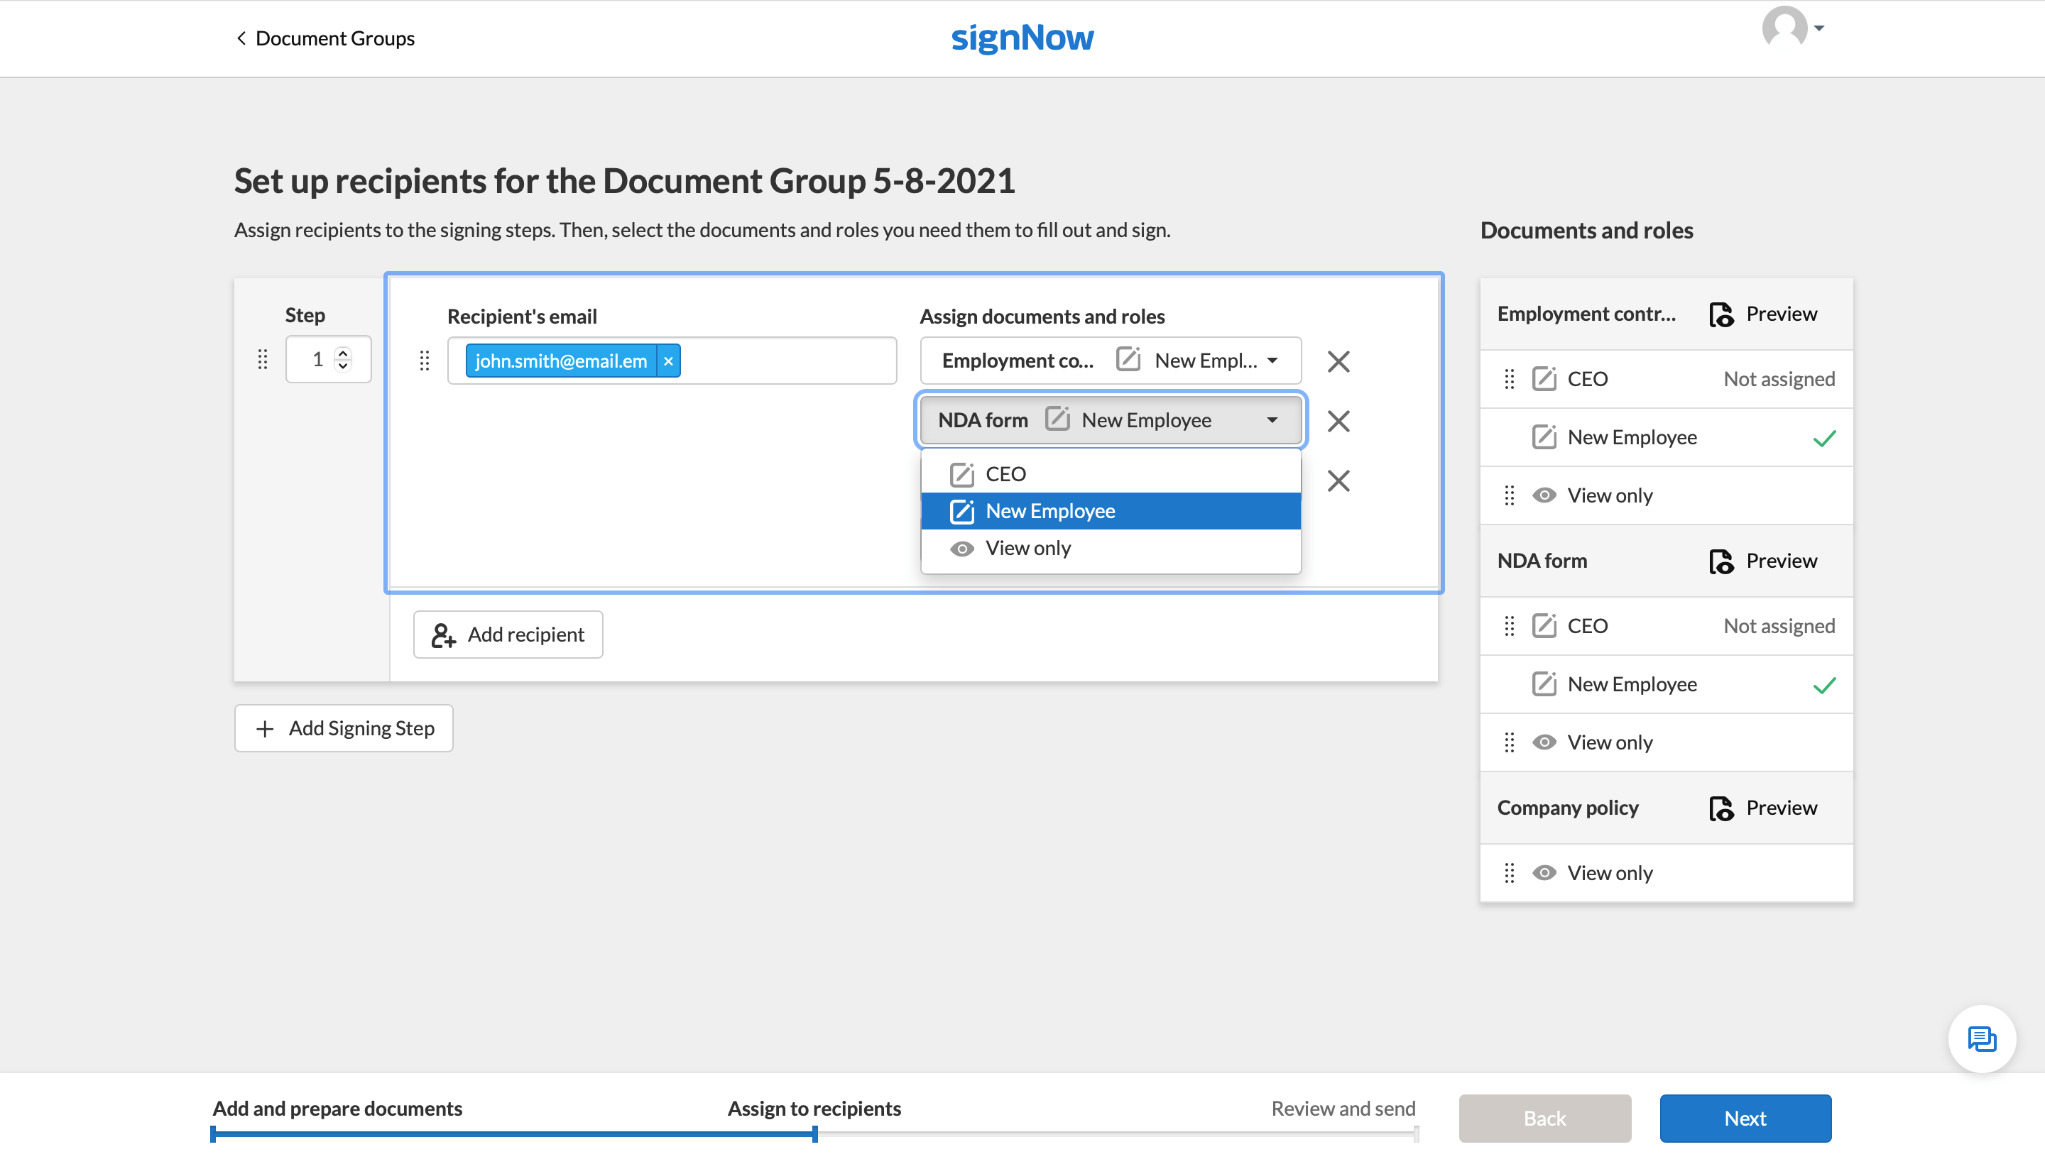Grab the recipient row drag handle

(x=425, y=361)
